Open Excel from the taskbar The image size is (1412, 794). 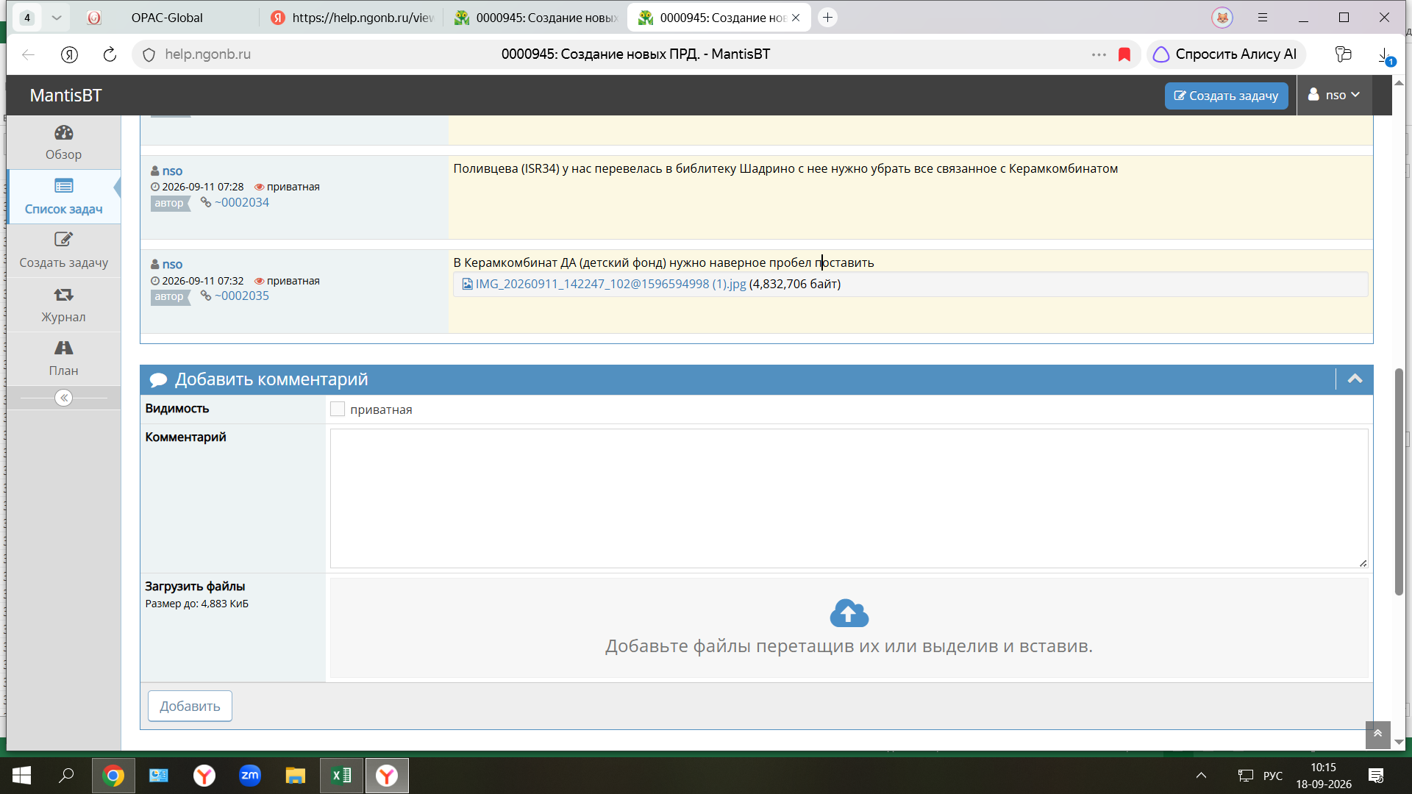point(341,776)
